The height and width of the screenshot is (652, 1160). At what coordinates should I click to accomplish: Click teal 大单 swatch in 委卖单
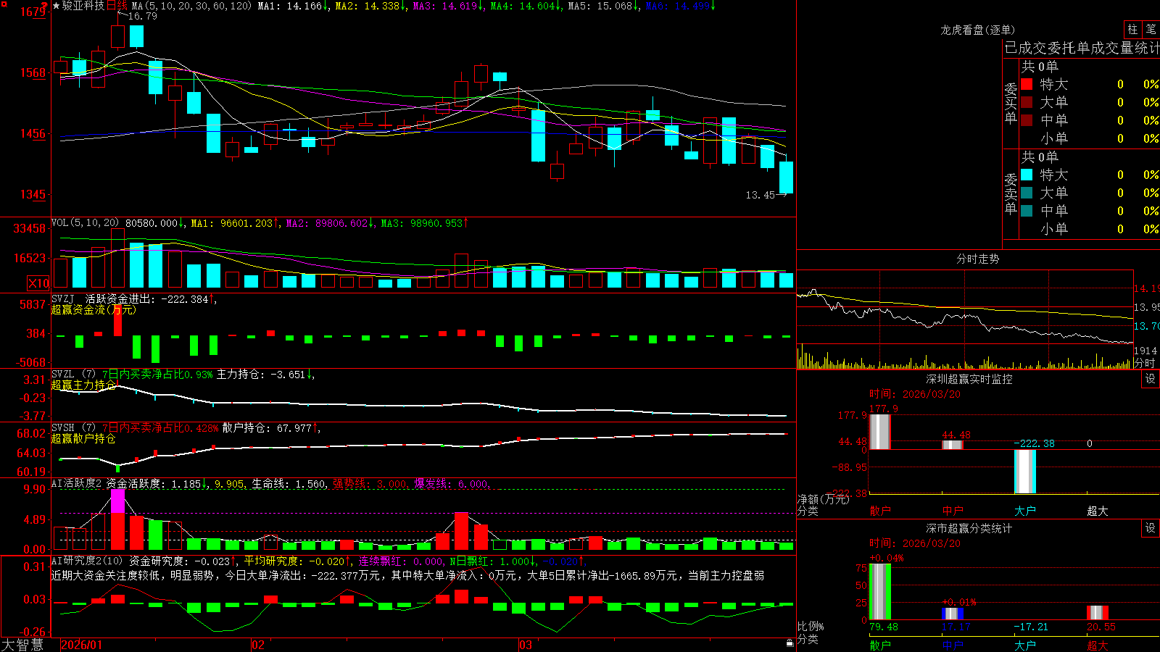pyautogui.click(x=1027, y=193)
